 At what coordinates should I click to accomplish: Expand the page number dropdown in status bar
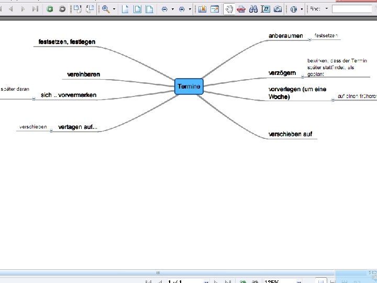206,281
